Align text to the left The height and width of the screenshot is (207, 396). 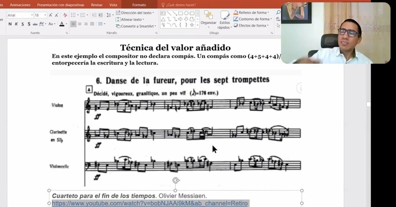point(73,24)
